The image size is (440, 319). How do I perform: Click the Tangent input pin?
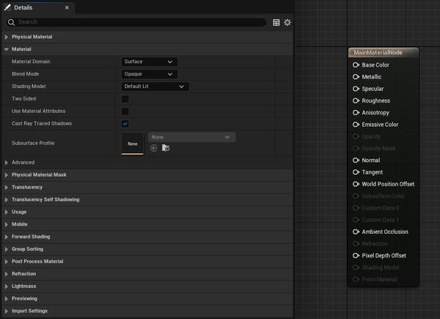tap(356, 172)
